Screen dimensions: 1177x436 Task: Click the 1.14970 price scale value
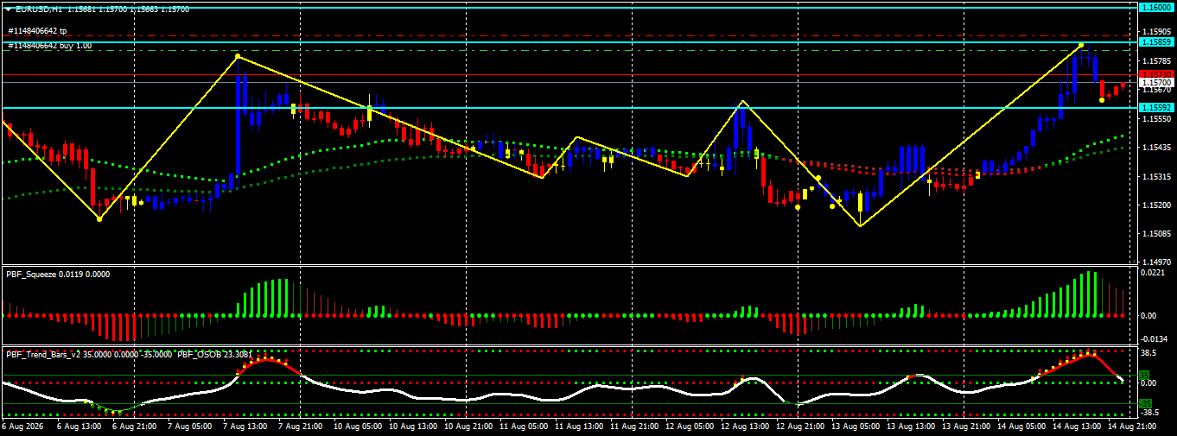(x=1156, y=262)
